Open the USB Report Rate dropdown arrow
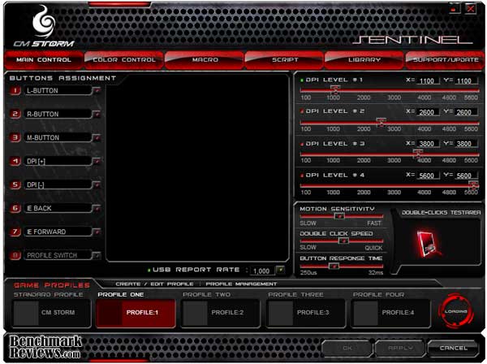 point(281,270)
